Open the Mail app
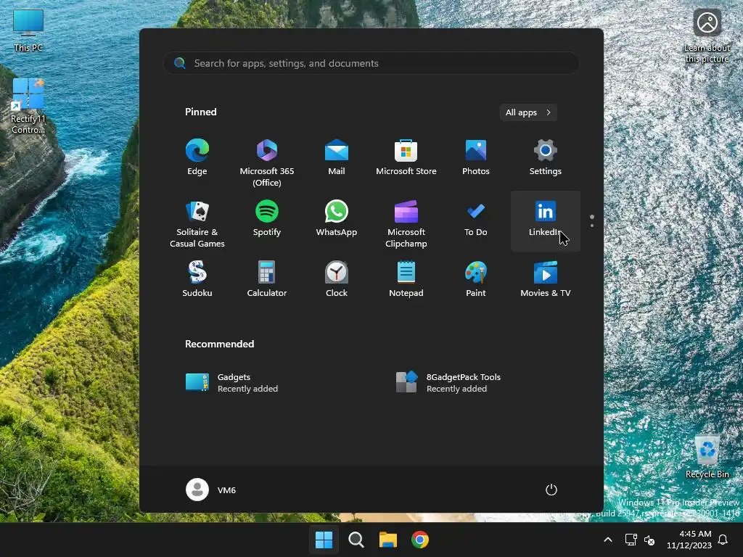743x557 pixels. click(337, 157)
